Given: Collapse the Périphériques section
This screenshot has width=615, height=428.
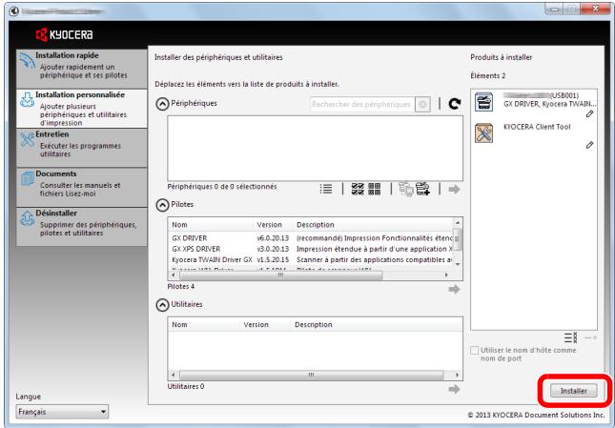Looking at the screenshot, I should coord(162,104).
